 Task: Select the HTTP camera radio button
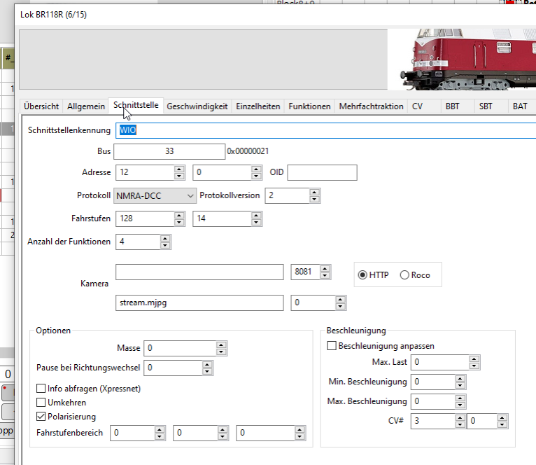pyautogui.click(x=362, y=275)
